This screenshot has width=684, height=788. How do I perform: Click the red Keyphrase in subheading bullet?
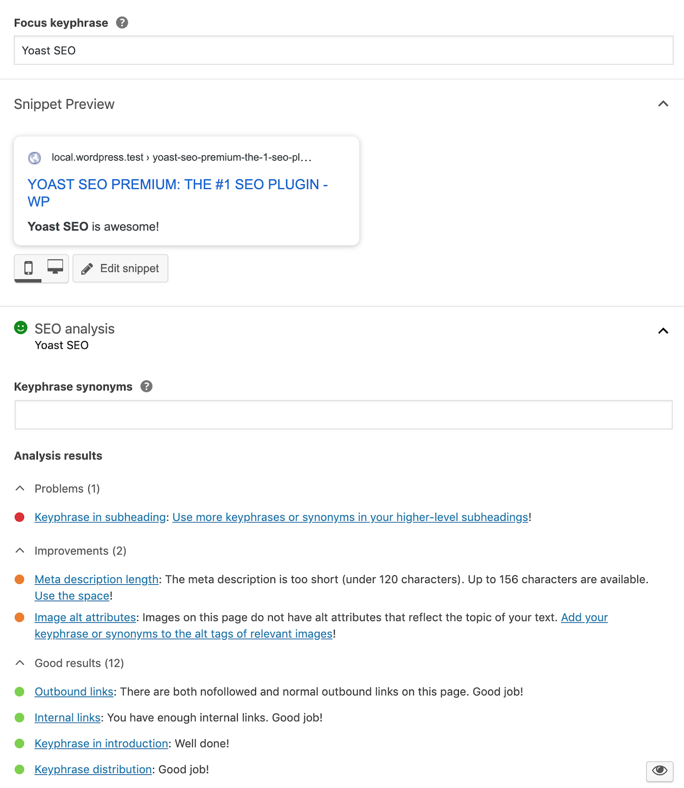pos(20,517)
